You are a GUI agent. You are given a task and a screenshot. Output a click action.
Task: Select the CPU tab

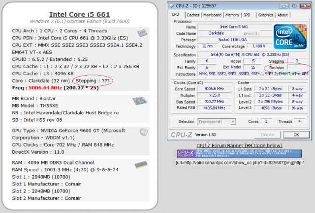pyautogui.click(x=175, y=14)
